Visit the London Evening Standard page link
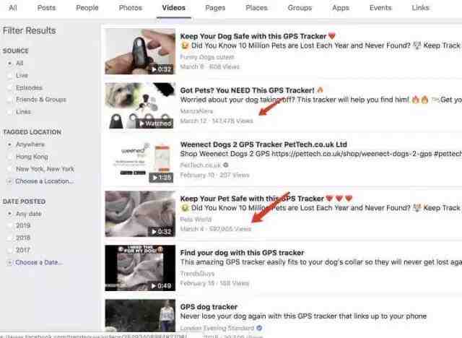 [217, 328]
